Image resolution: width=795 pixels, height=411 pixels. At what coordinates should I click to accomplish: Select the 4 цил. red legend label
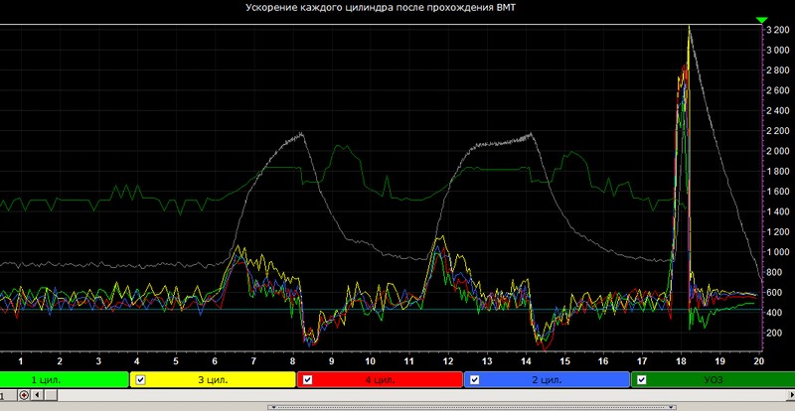(380, 379)
